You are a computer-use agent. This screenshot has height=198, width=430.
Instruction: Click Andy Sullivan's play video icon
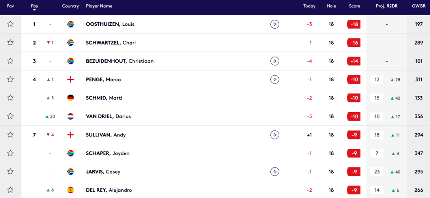(x=274, y=135)
